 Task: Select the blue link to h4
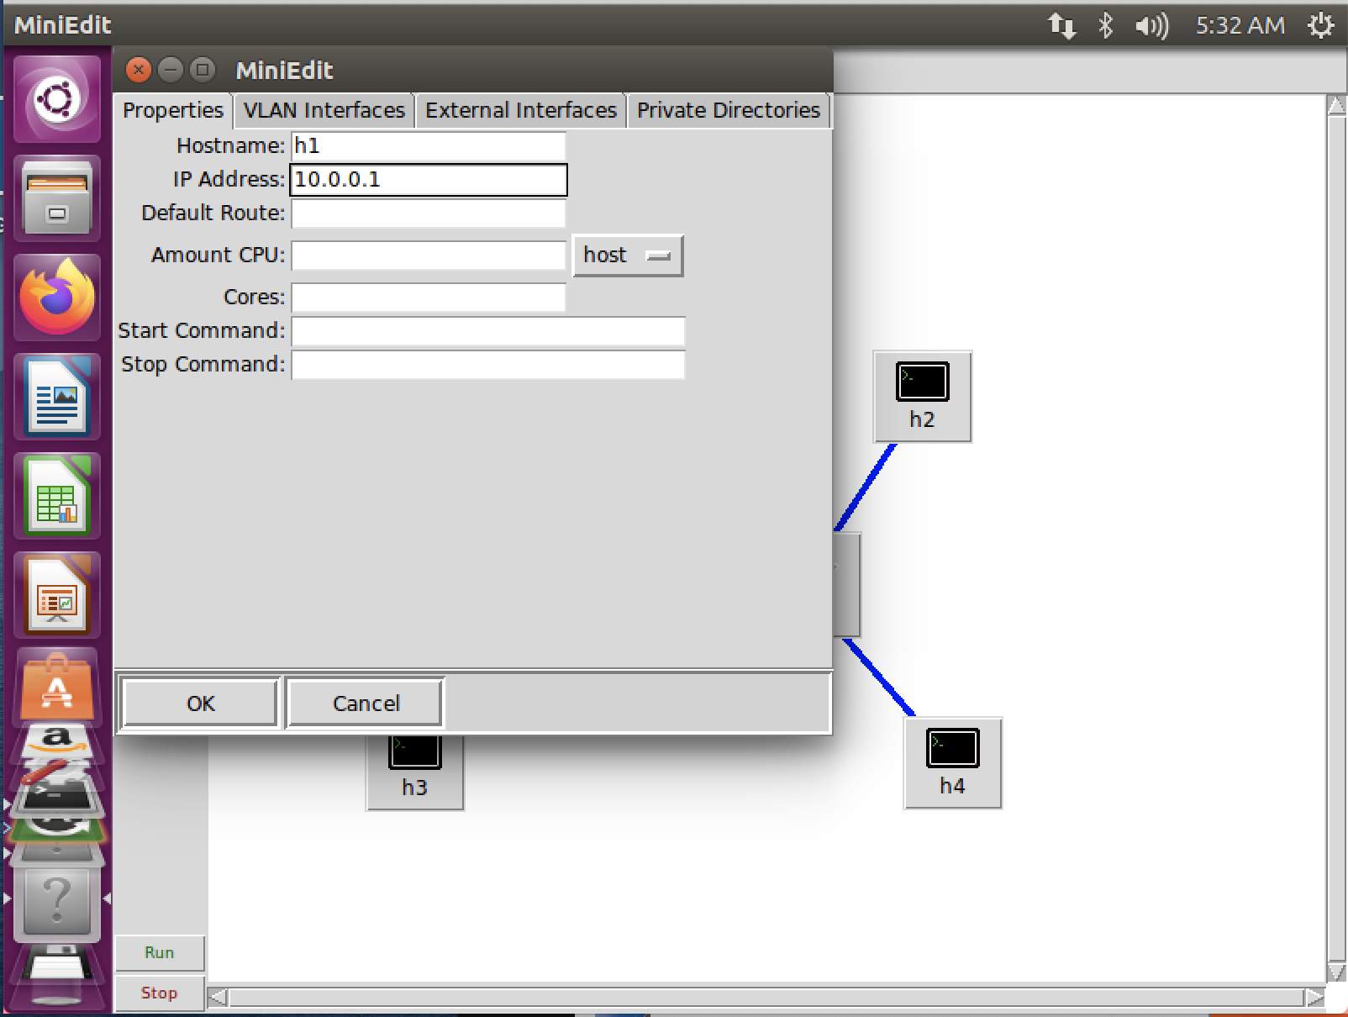coord(879,677)
